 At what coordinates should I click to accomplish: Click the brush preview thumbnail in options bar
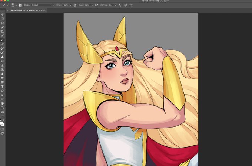click(13, 5)
